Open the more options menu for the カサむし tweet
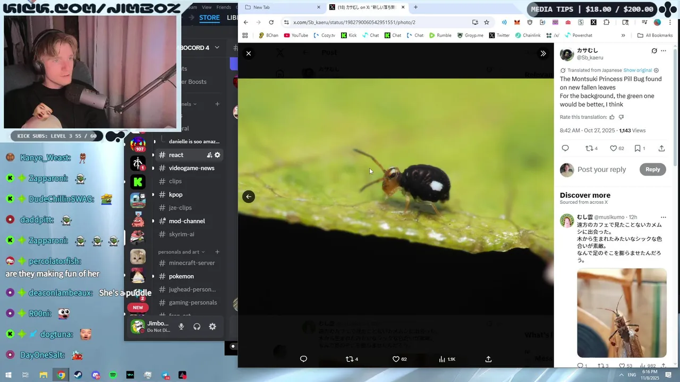Viewport: 680px width, 382px height. 664,51
